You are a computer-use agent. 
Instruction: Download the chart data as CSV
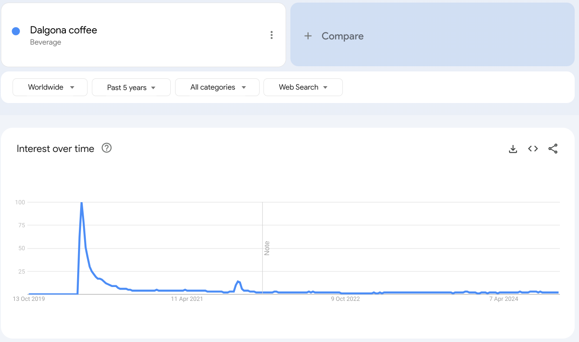[x=513, y=149]
